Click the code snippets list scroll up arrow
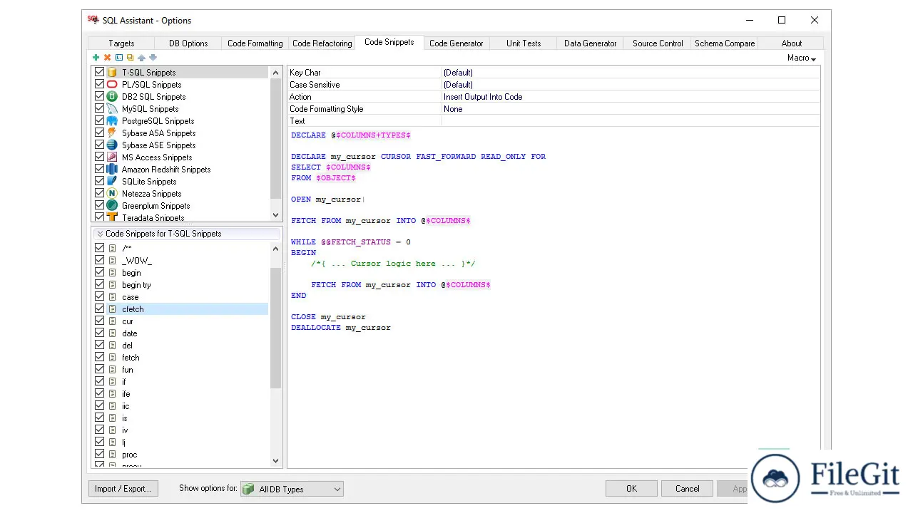913x513 pixels. pos(276,249)
